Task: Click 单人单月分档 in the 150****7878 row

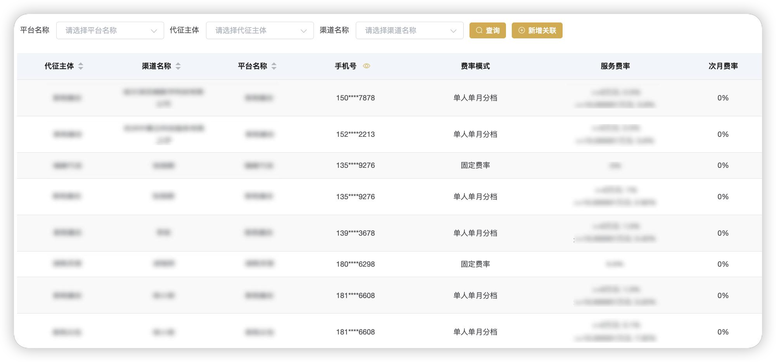Action: pyautogui.click(x=475, y=98)
